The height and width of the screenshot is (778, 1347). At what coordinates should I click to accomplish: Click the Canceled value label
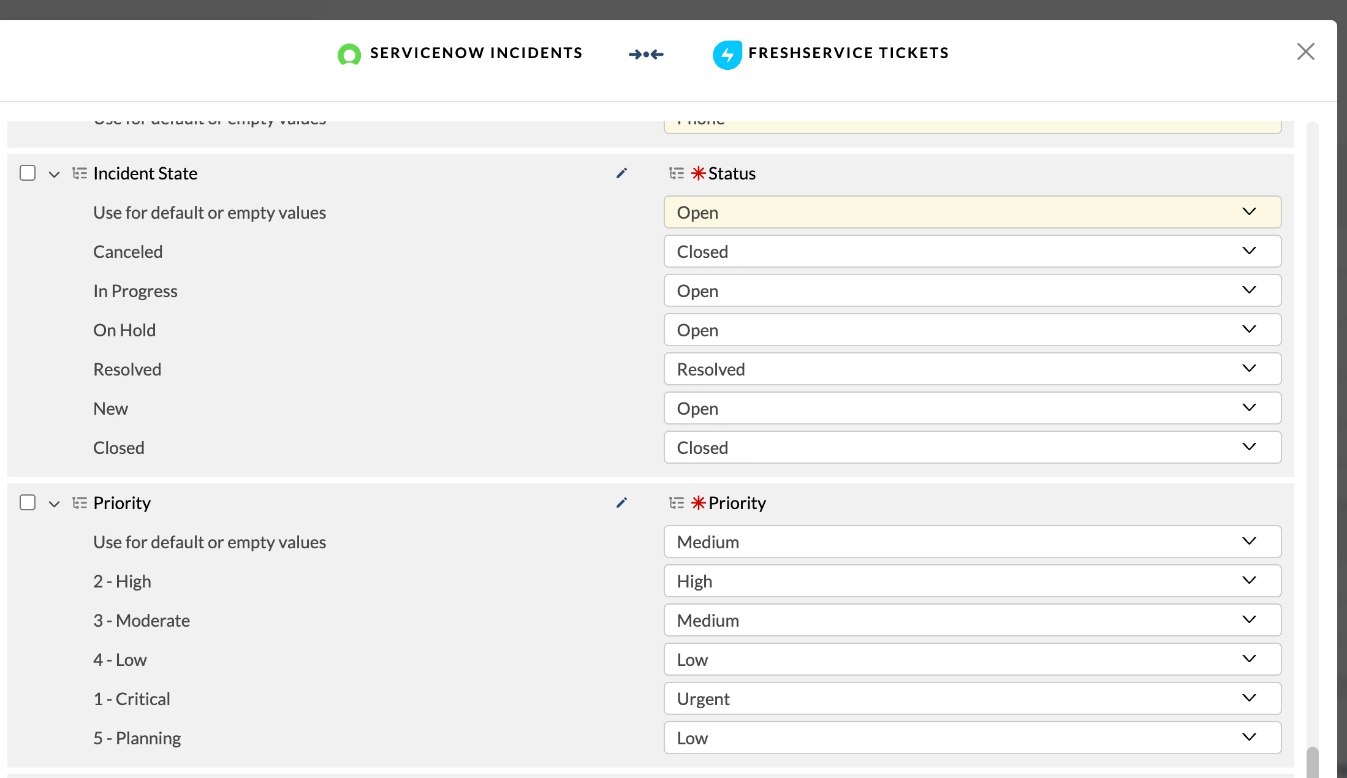tap(128, 252)
